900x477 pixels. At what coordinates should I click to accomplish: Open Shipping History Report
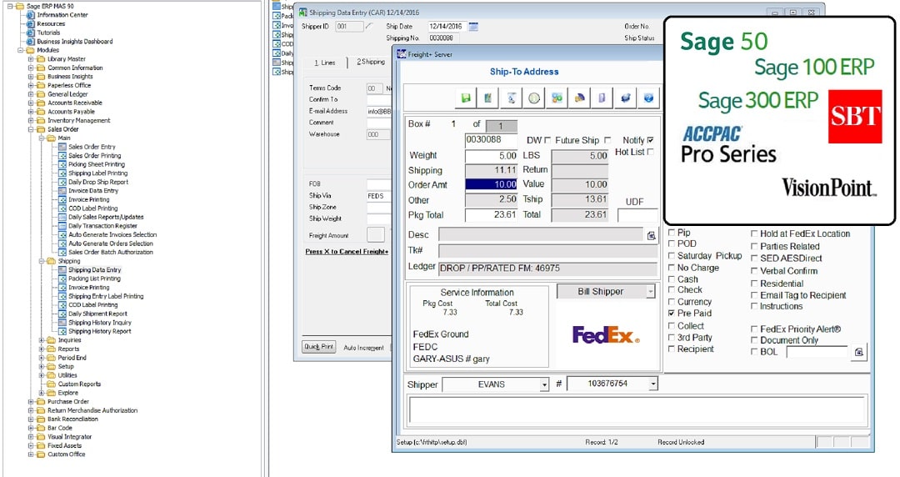point(100,332)
